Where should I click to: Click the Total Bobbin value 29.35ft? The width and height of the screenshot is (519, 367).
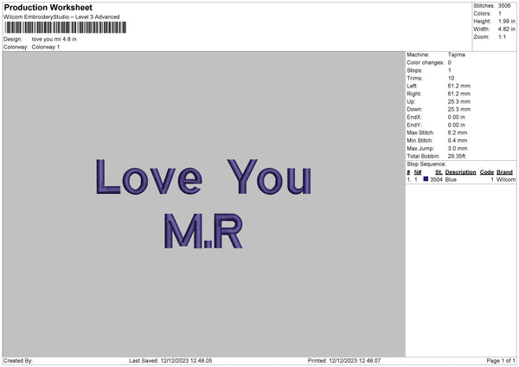[457, 157]
